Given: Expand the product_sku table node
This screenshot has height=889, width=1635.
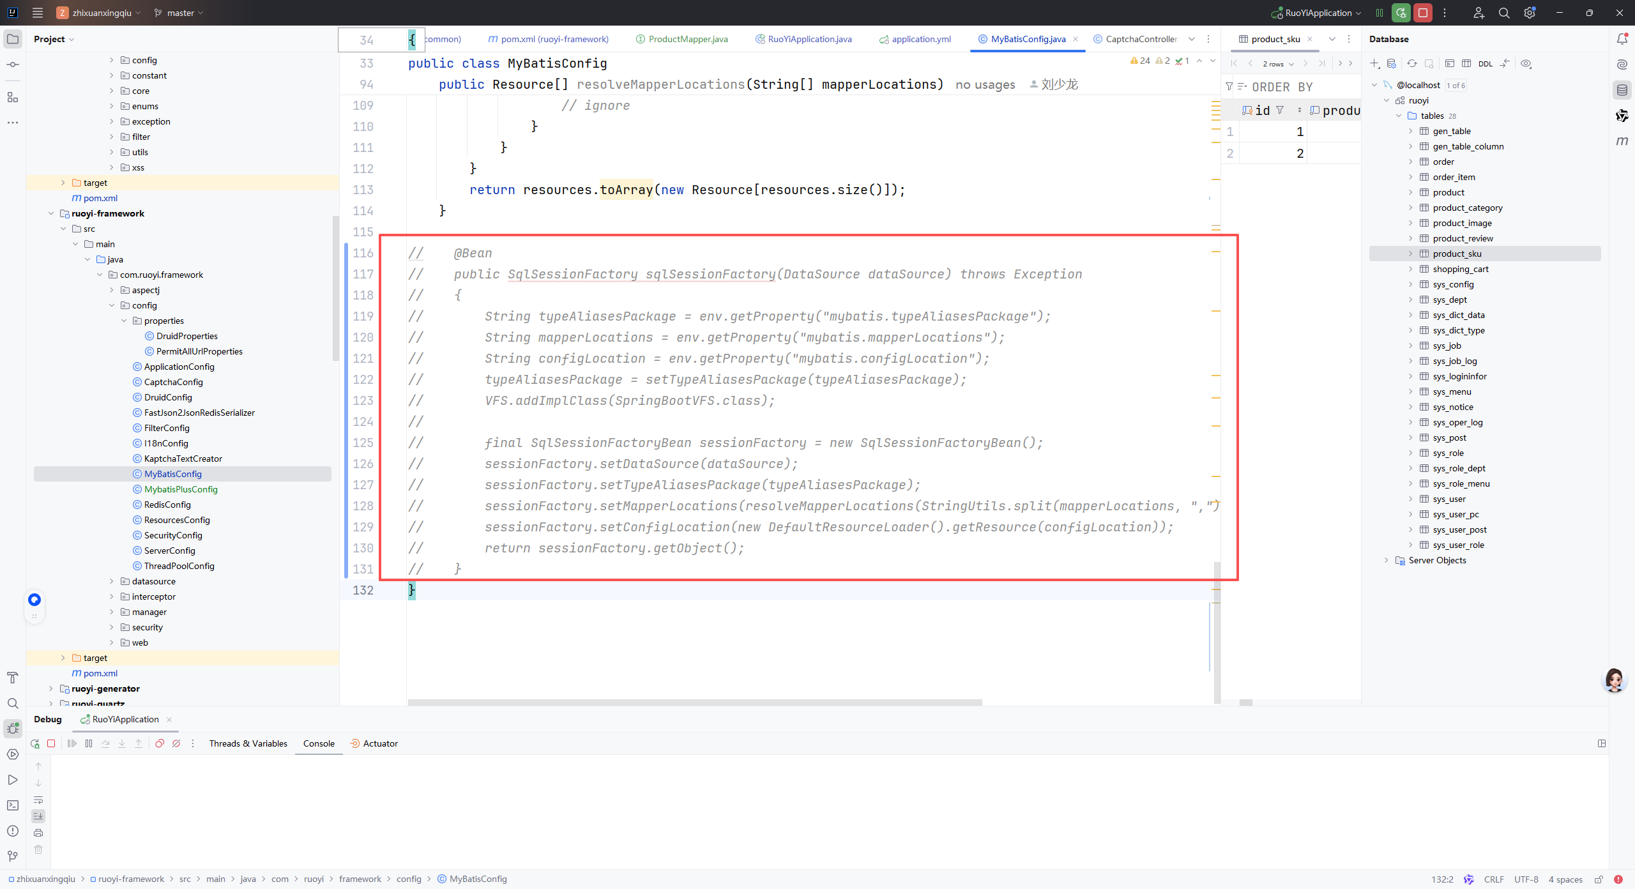Looking at the screenshot, I should pos(1411,254).
